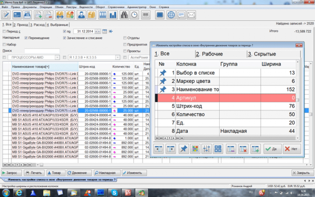Open the 'AcmePower' combo box
Viewport: 315px width, 197px height.
pyautogui.click(x=139, y=58)
